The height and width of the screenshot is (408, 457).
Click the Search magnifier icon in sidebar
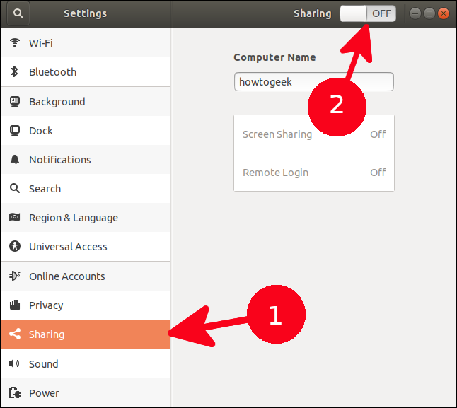[x=15, y=188]
